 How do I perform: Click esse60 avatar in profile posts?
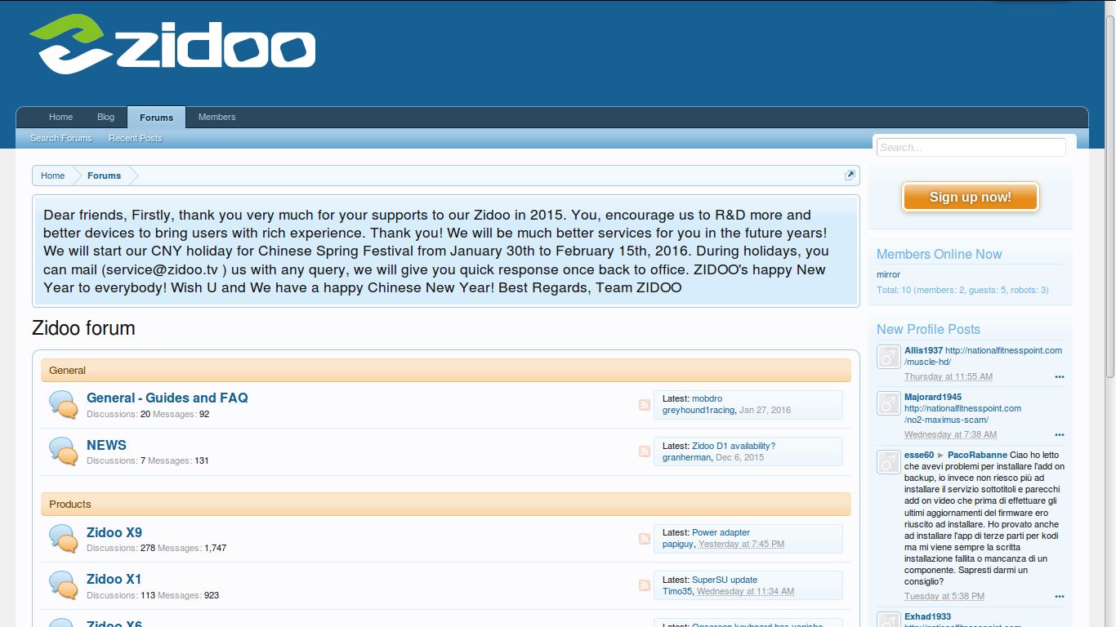(888, 461)
